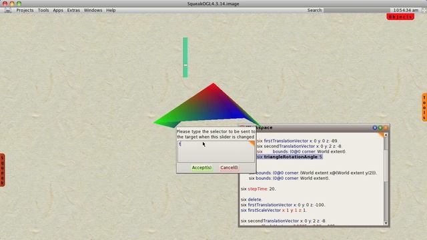The width and height of the screenshot is (427, 240).
Task: Open the Squeak mouse icon menu
Action: coord(8,10)
